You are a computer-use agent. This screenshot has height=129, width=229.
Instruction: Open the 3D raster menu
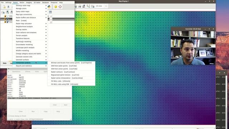(x=37, y=3)
